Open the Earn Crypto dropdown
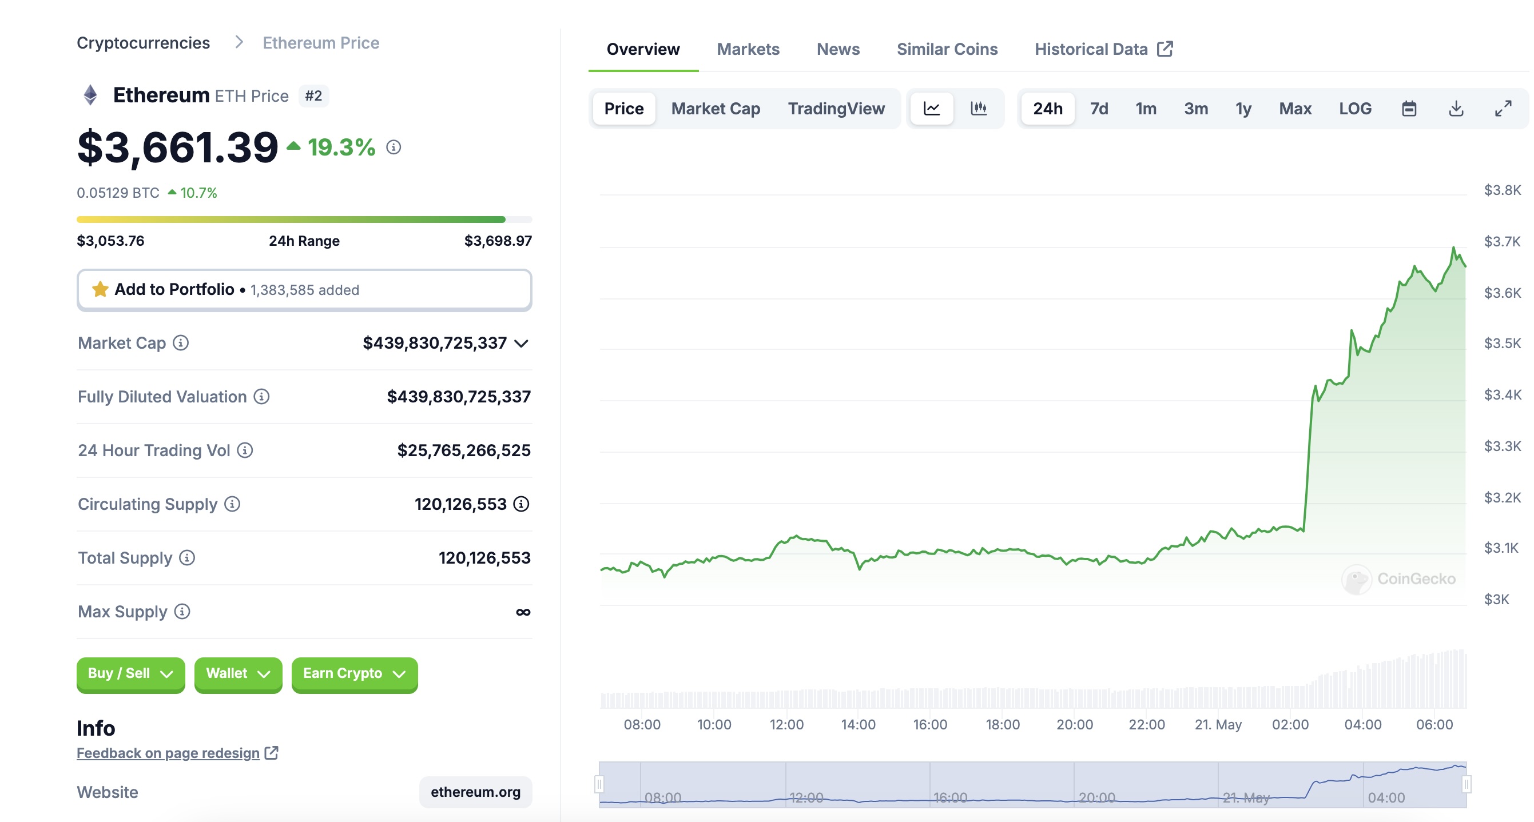1534x822 pixels. [x=354, y=674]
